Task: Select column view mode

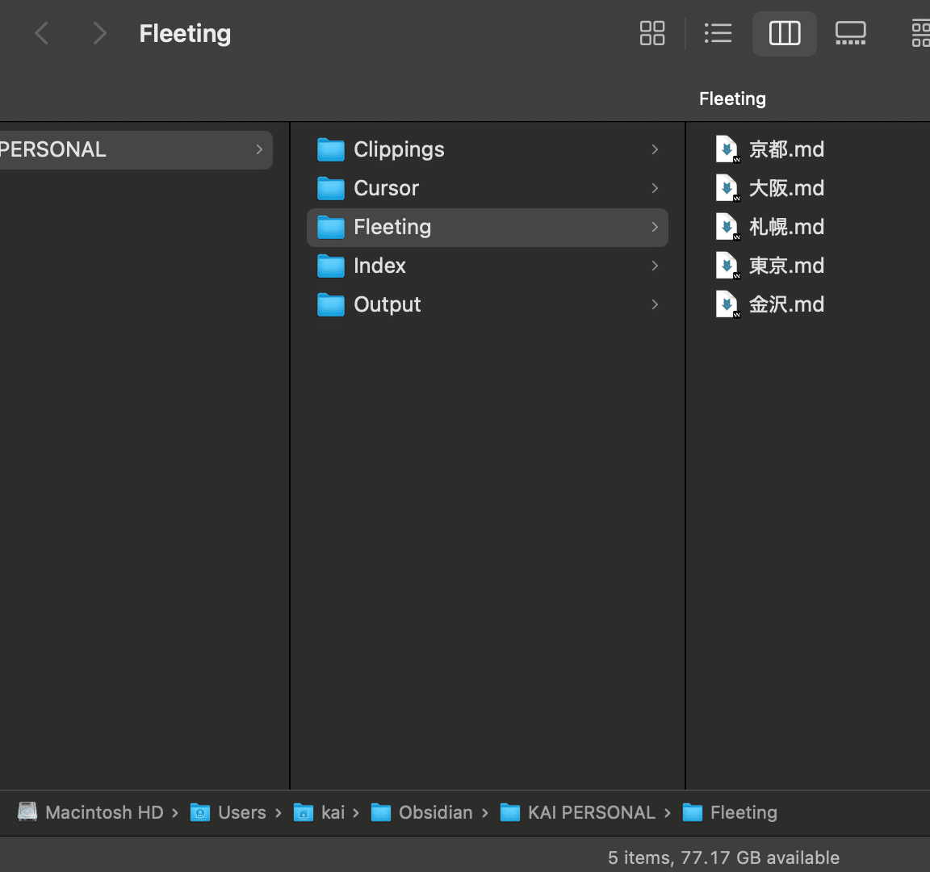Action: coord(784,33)
